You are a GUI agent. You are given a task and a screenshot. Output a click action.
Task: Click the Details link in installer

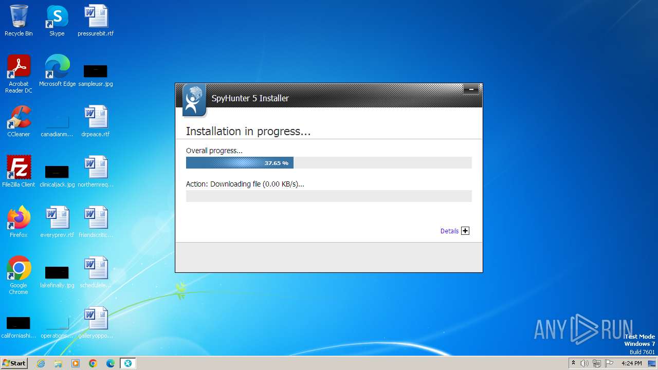click(449, 231)
